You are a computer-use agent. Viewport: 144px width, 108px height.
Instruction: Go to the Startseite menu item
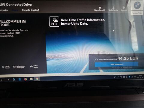click(x=4, y=10)
